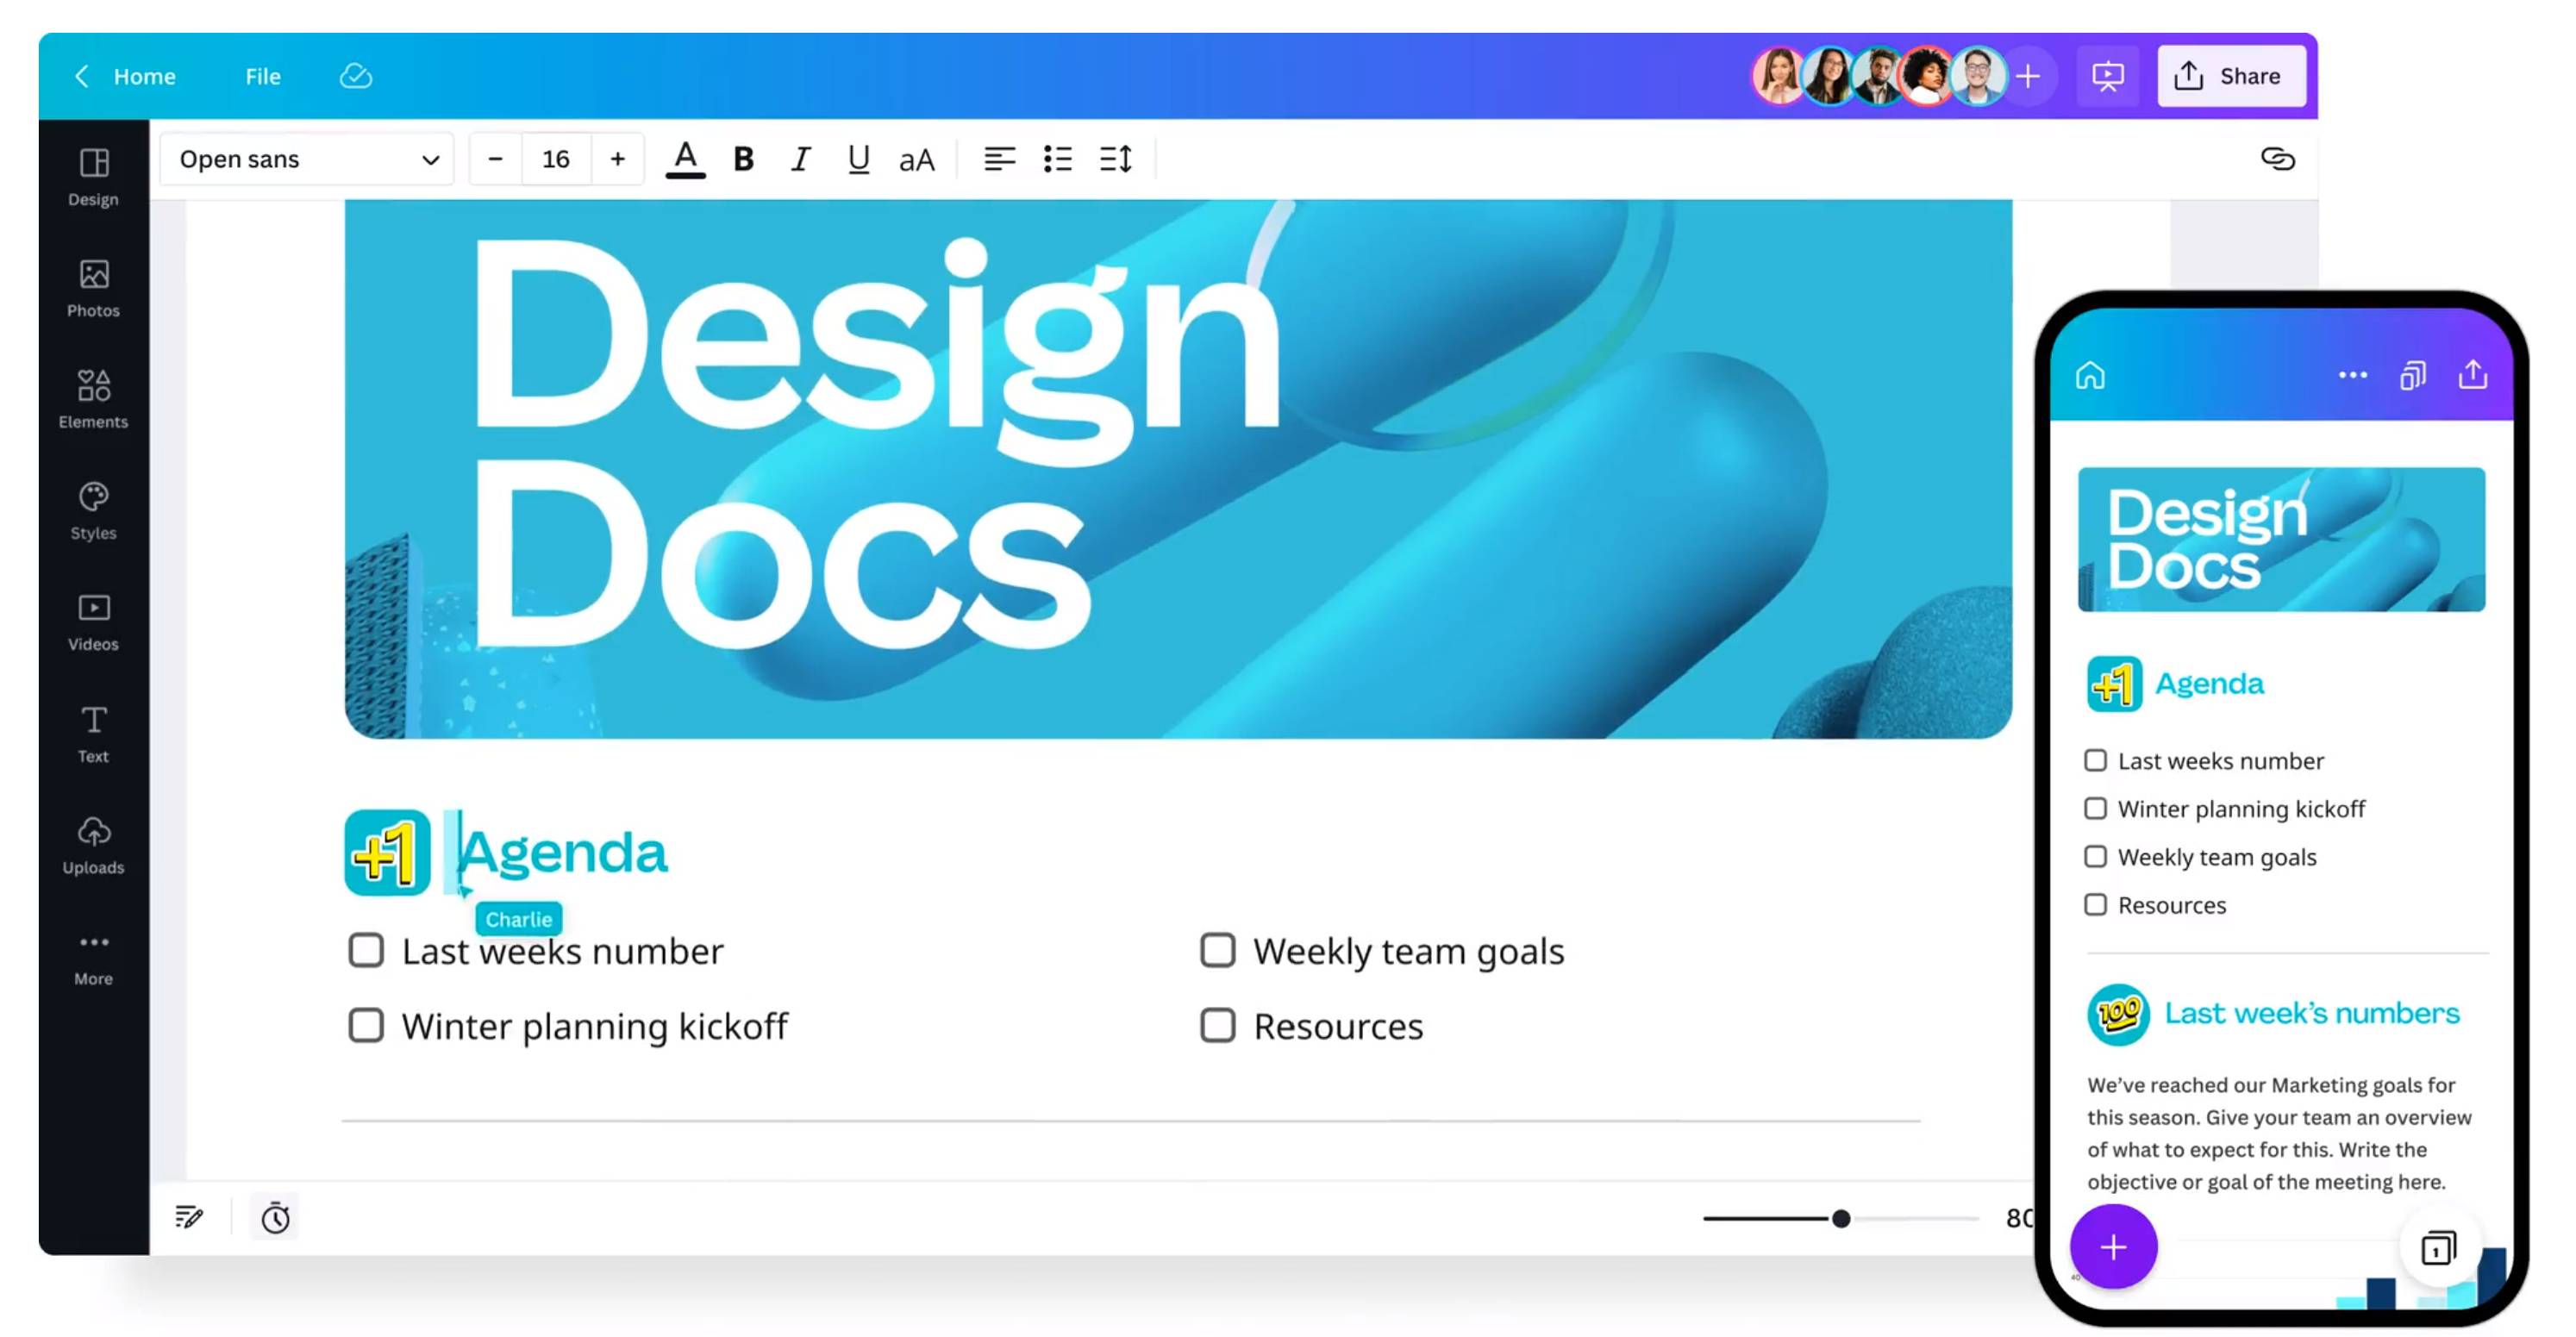
Task: Tap the purple plus button on phone preview
Action: (x=2113, y=1247)
